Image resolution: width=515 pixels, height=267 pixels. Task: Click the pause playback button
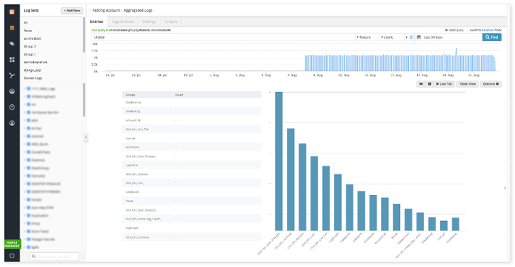click(429, 84)
